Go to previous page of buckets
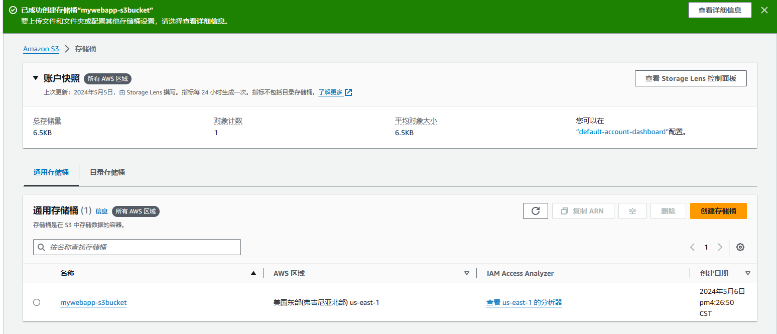The width and height of the screenshot is (777, 334). coord(692,247)
